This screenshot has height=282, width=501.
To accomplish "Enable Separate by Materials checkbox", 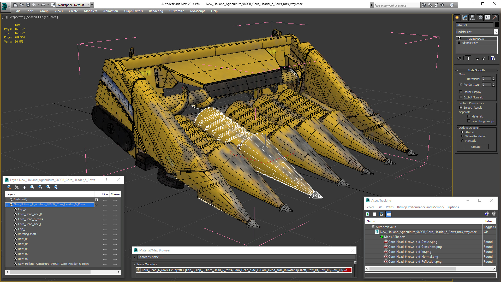I will (469, 116).
